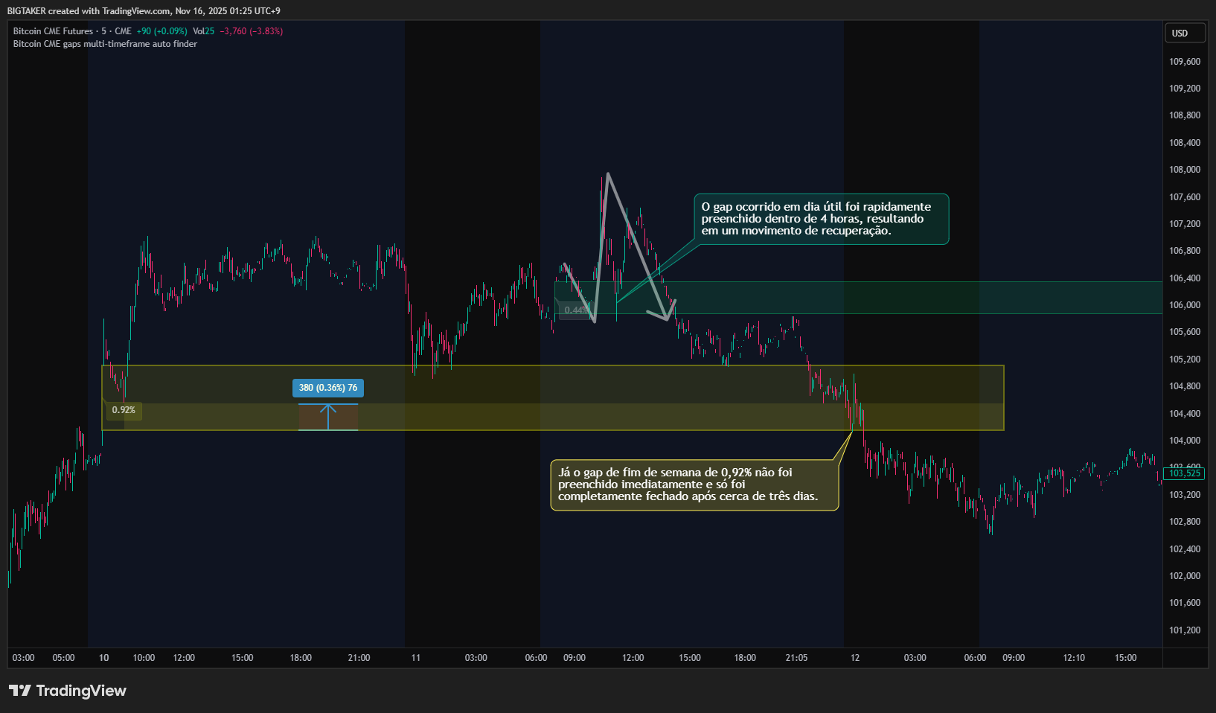Click the 104,400 price axis label
The image size is (1216, 713).
[1185, 414]
